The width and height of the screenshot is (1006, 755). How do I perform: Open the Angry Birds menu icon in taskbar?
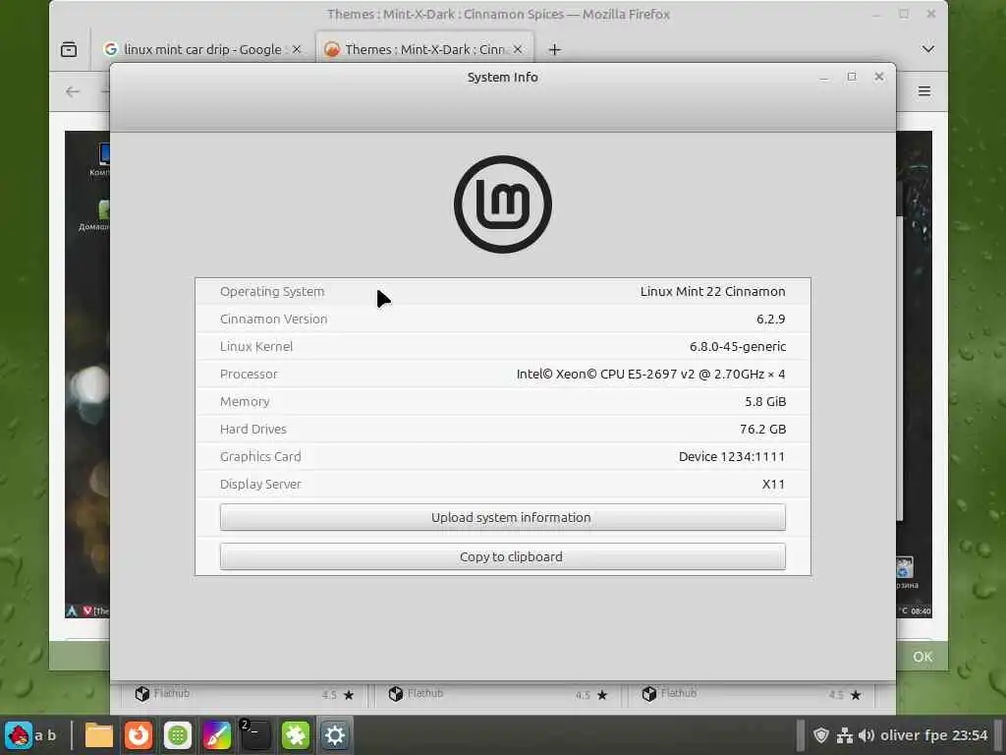[x=18, y=734]
